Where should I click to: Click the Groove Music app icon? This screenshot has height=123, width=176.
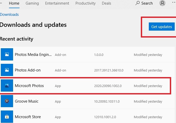pyautogui.click(x=7, y=101)
